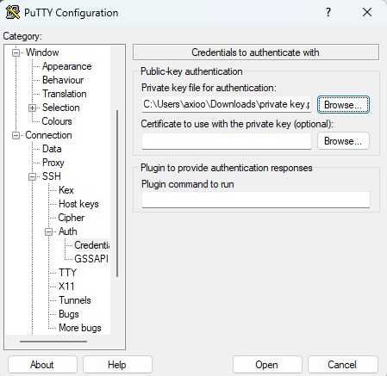Open the Behaviour category
The image size is (387, 376).
point(63,80)
